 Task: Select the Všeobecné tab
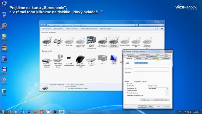[x=129, y=58]
